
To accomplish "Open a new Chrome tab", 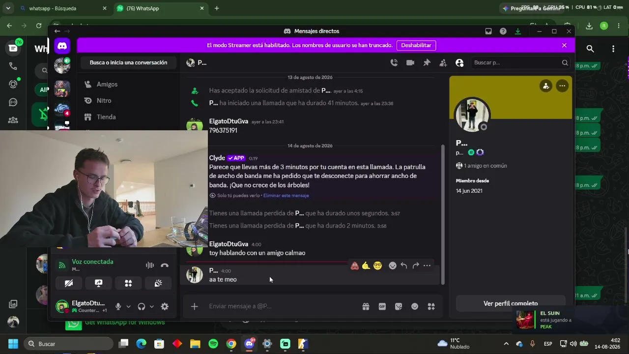I will [217, 8].
